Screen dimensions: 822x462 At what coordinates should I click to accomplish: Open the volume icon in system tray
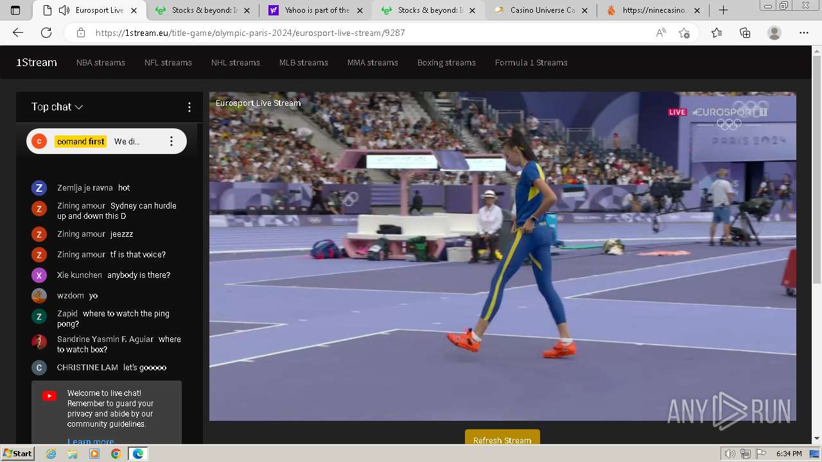coord(730,454)
